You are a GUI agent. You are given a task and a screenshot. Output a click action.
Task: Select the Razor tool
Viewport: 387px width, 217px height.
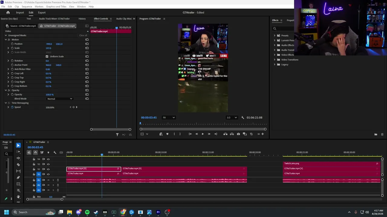click(x=18, y=165)
